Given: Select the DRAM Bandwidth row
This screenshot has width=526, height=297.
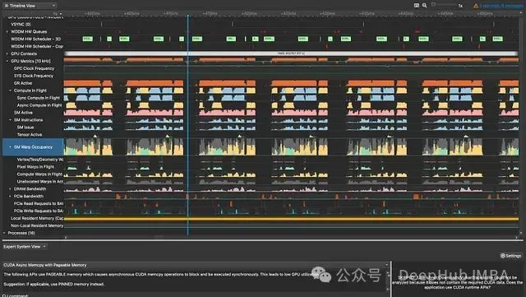Looking at the screenshot, I should tap(30, 189).
